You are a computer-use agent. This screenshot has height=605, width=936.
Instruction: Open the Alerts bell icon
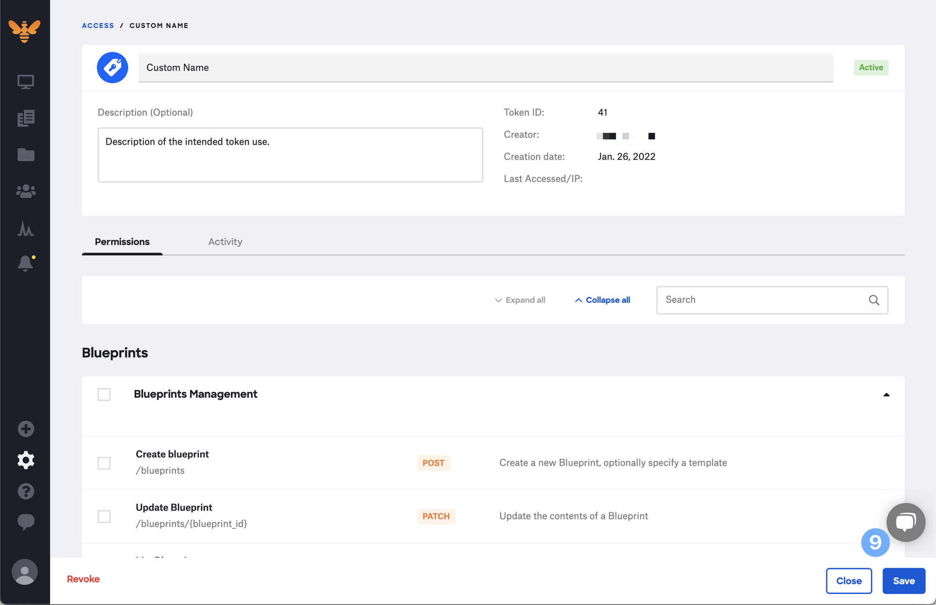[26, 263]
